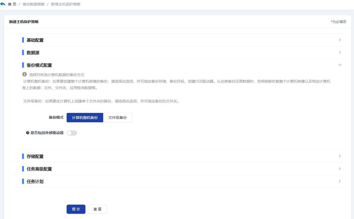Click the 数据源 section title
The image size is (354, 219).
click(x=33, y=53)
